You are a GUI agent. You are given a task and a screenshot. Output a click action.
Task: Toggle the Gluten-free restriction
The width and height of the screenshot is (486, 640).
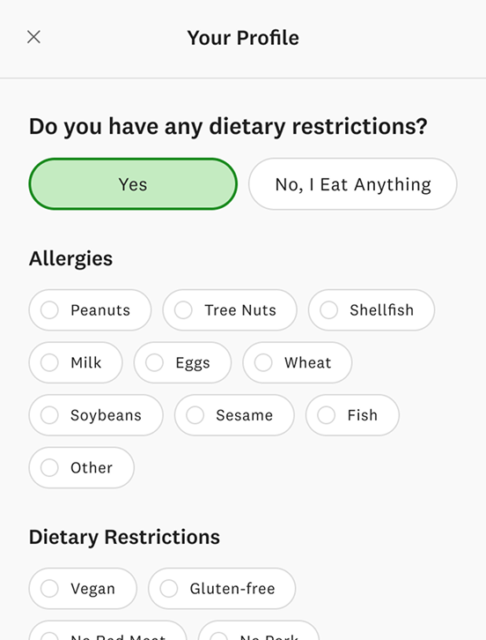222,589
